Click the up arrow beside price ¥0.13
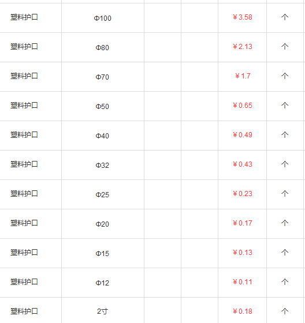The image size is (305, 323). [285, 253]
